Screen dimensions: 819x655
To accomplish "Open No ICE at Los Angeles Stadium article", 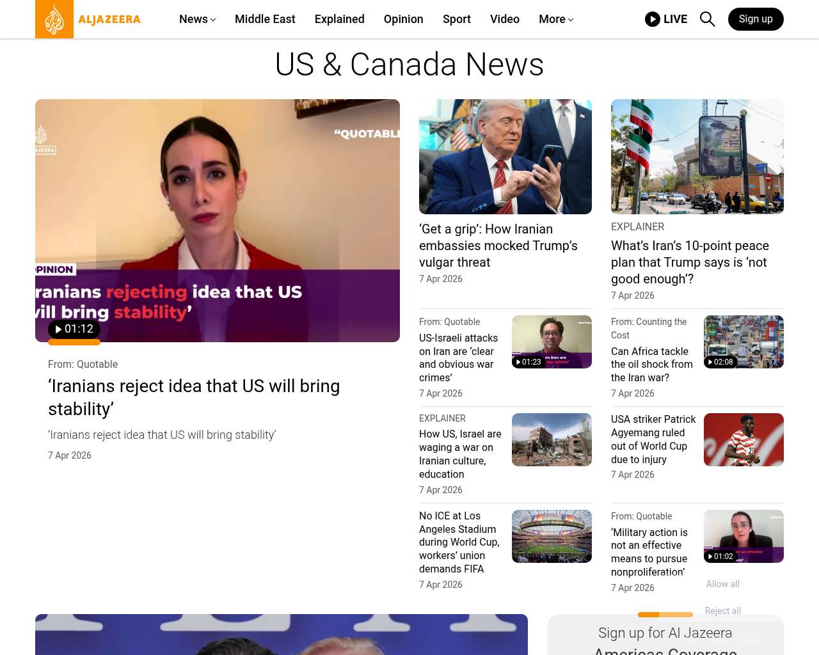I will 459,542.
